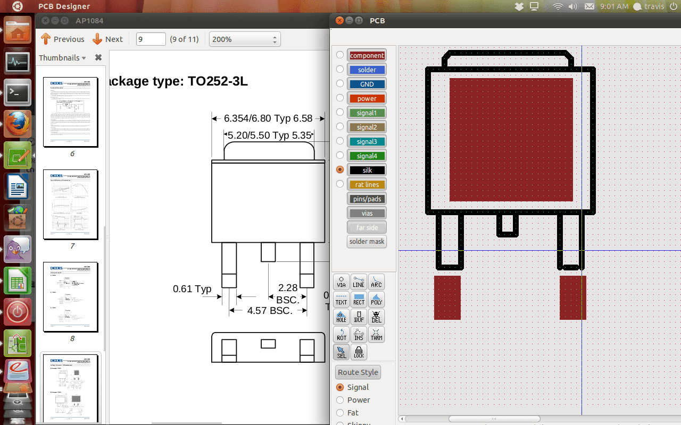Select the solder layer radio button
This screenshot has width=681, height=425.
pyautogui.click(x=340, y=69)
